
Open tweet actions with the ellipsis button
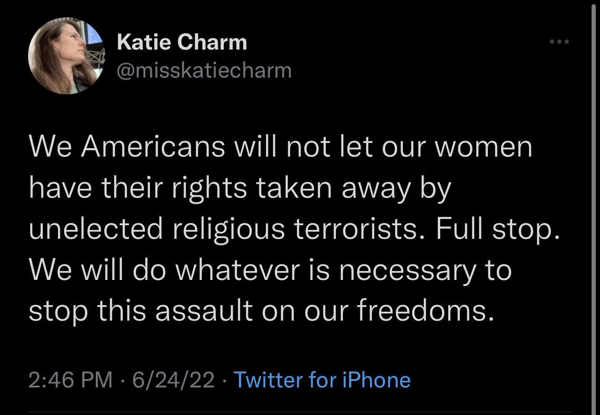[x=559, y=41]
